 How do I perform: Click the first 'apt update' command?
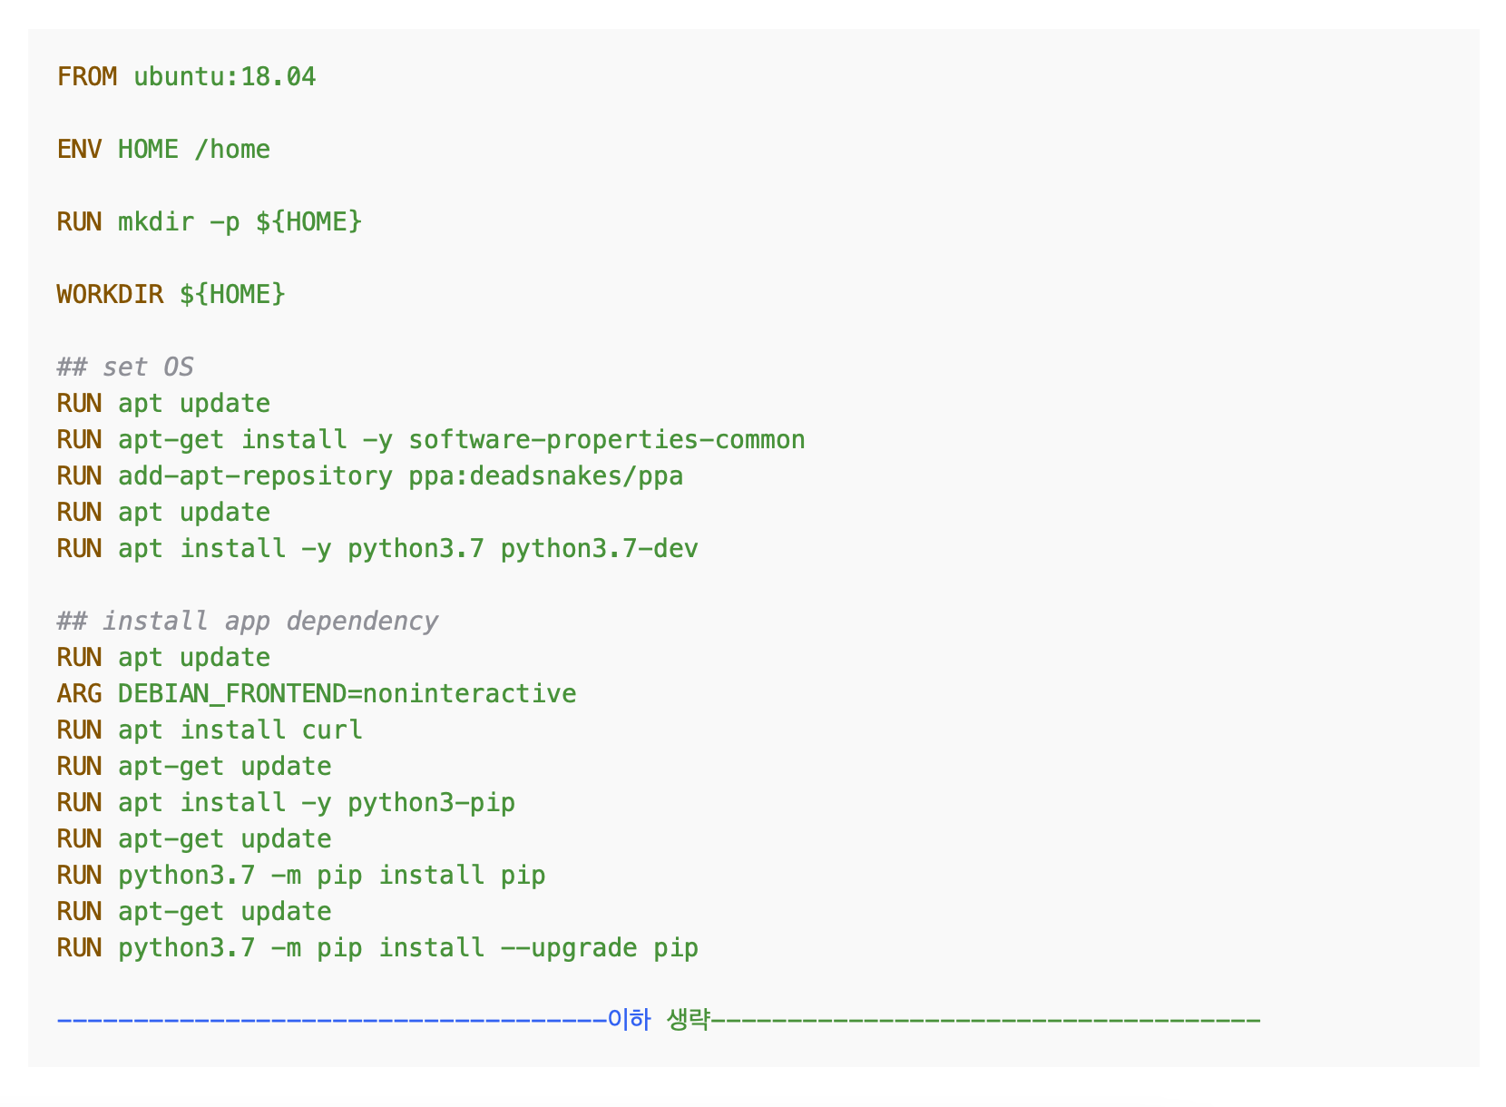(x=194, y=404)
